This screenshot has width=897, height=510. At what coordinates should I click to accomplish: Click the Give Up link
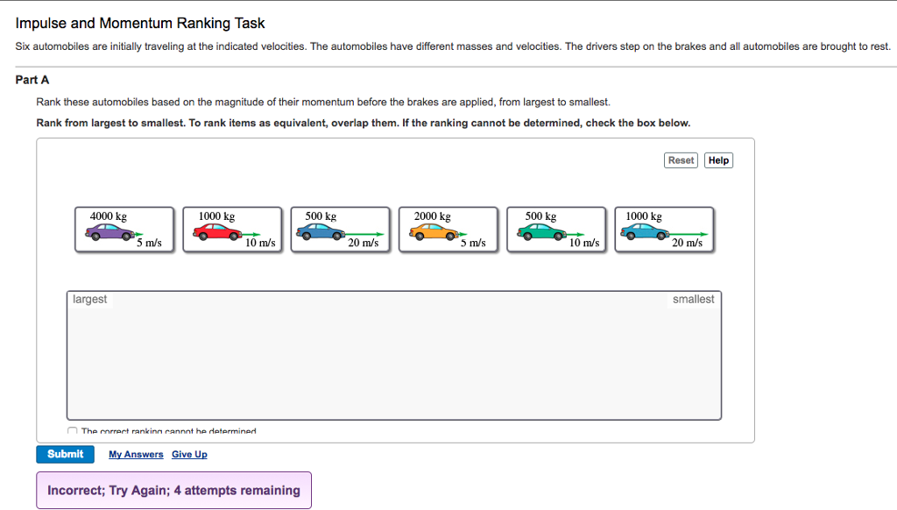pyautogui.click(x=189, y=454)
